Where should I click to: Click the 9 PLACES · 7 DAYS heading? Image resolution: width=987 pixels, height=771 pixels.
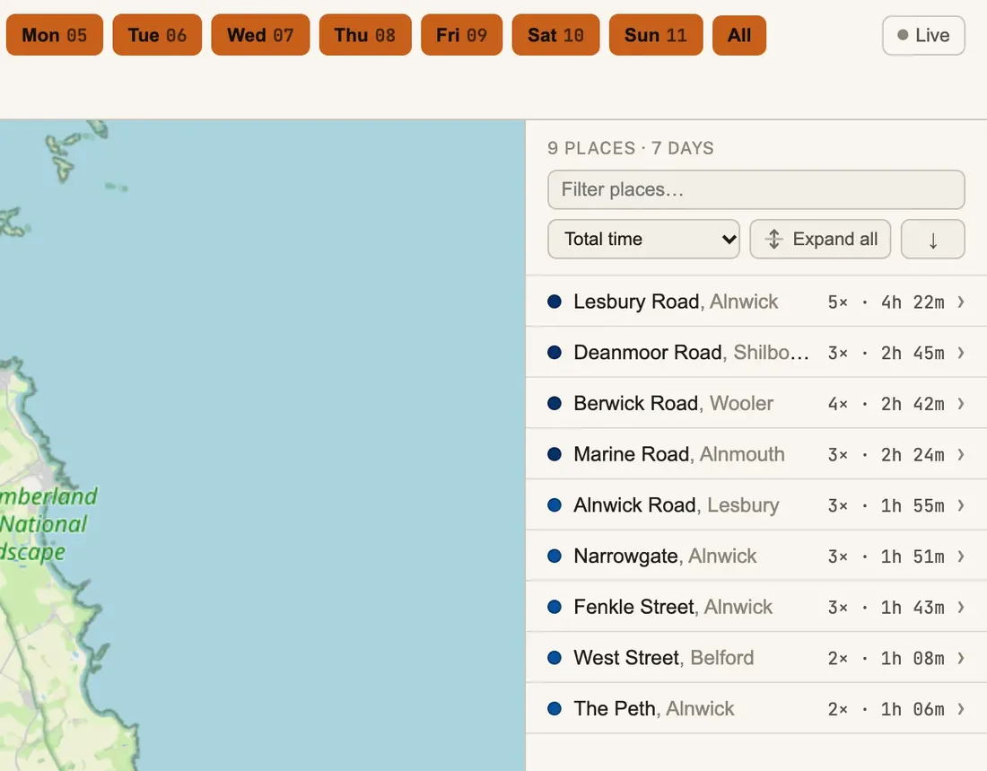631,149
